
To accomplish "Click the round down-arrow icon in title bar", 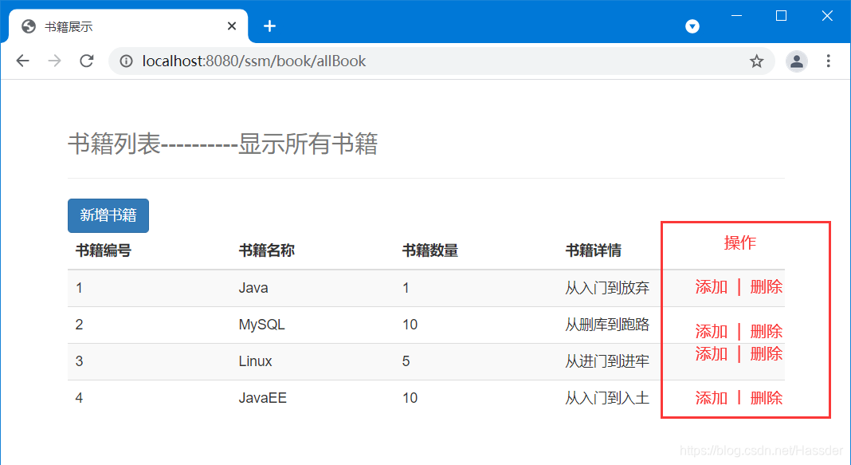I will tap(692, 26).
